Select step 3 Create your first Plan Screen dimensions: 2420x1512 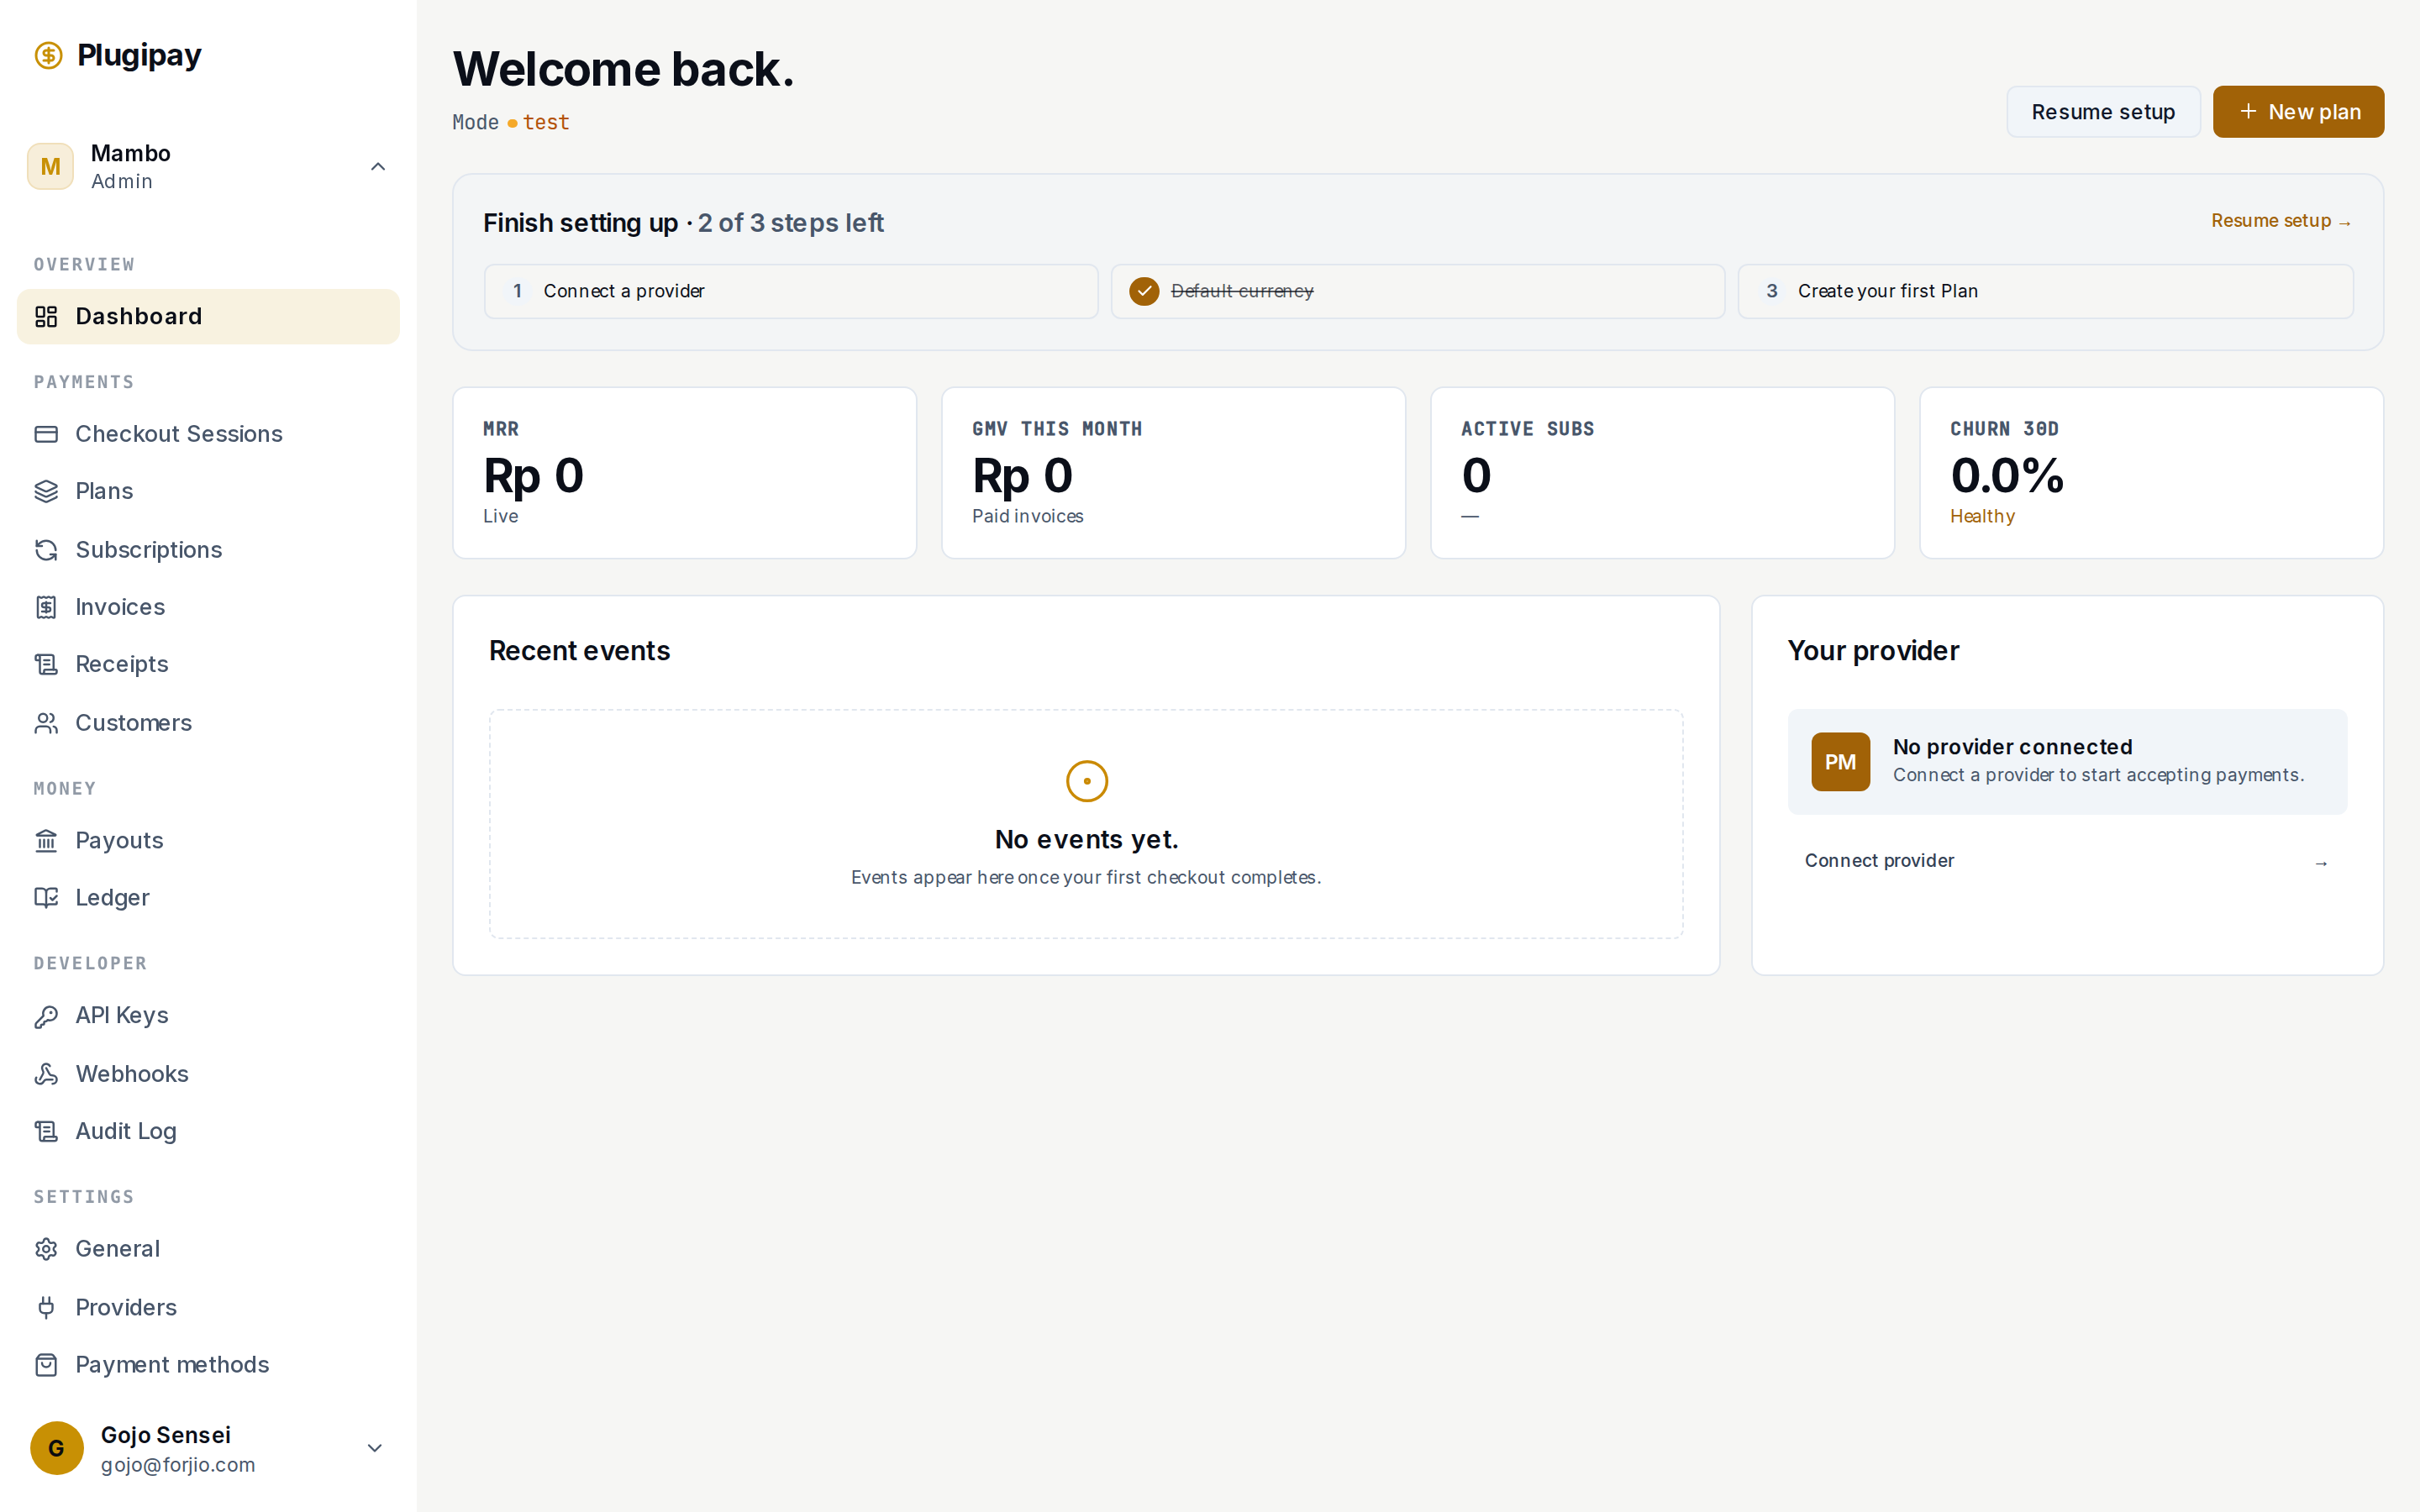pyautogui.click(x=2045, y=291)
